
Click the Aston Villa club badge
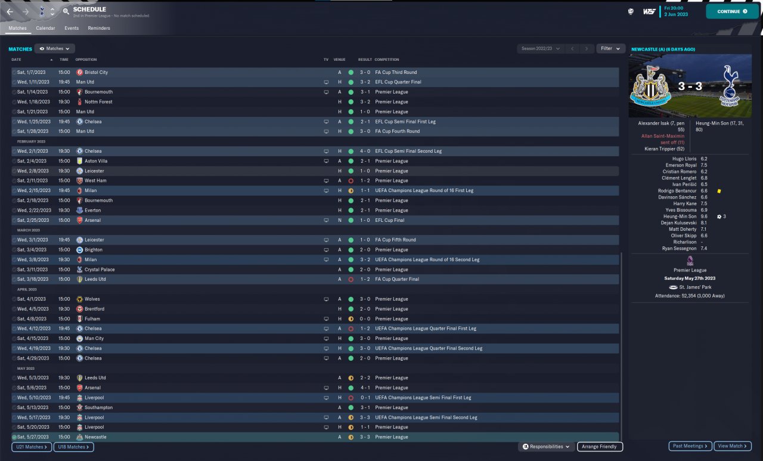coord(80,161)
